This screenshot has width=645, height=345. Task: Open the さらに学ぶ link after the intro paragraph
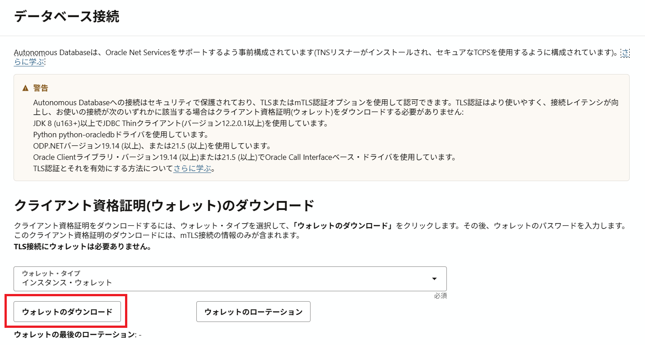click(x=29, y=61)
